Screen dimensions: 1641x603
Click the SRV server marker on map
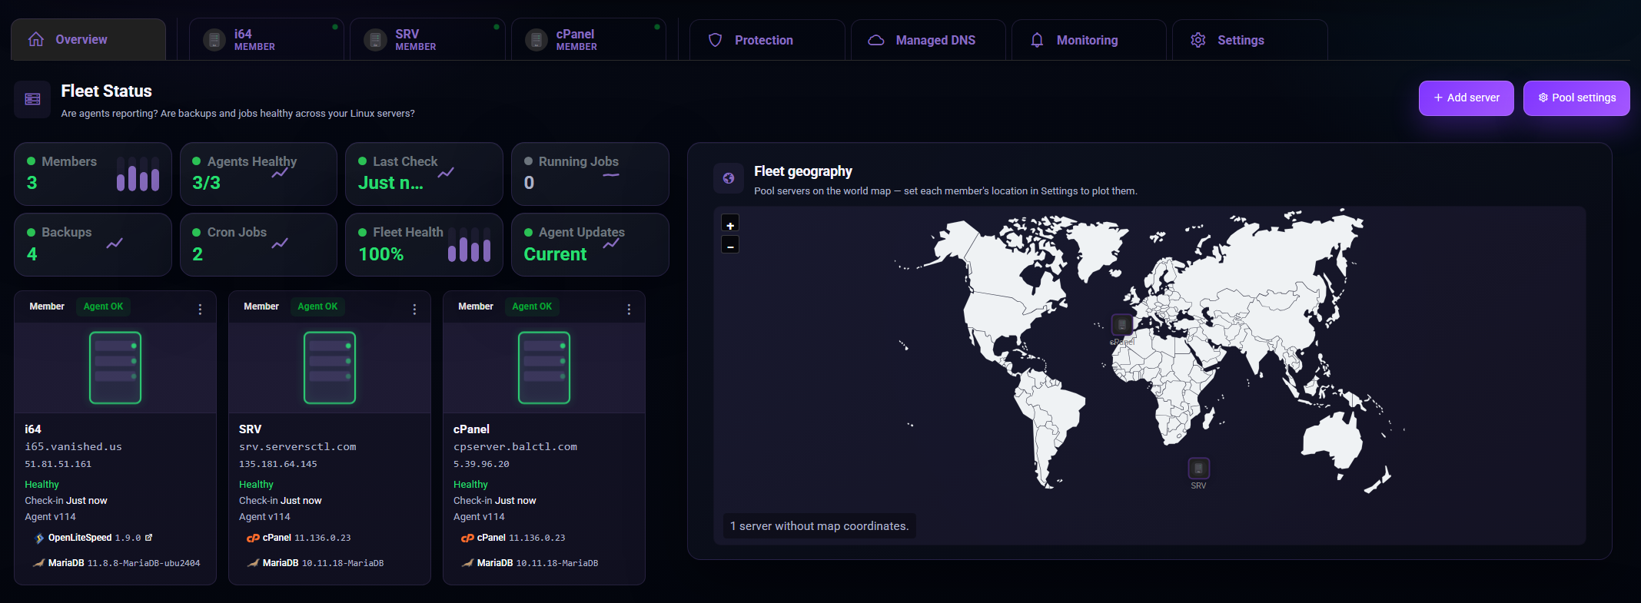tap(1198, 468)
